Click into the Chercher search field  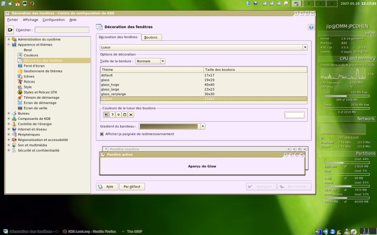62,30
